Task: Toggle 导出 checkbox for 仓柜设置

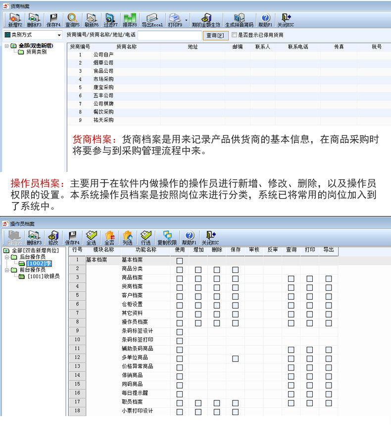Action: [x=329, y=306]
